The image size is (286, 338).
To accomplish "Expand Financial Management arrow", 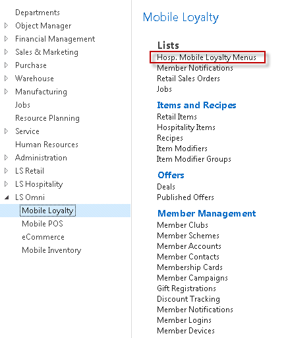I will tap(6, 39).
